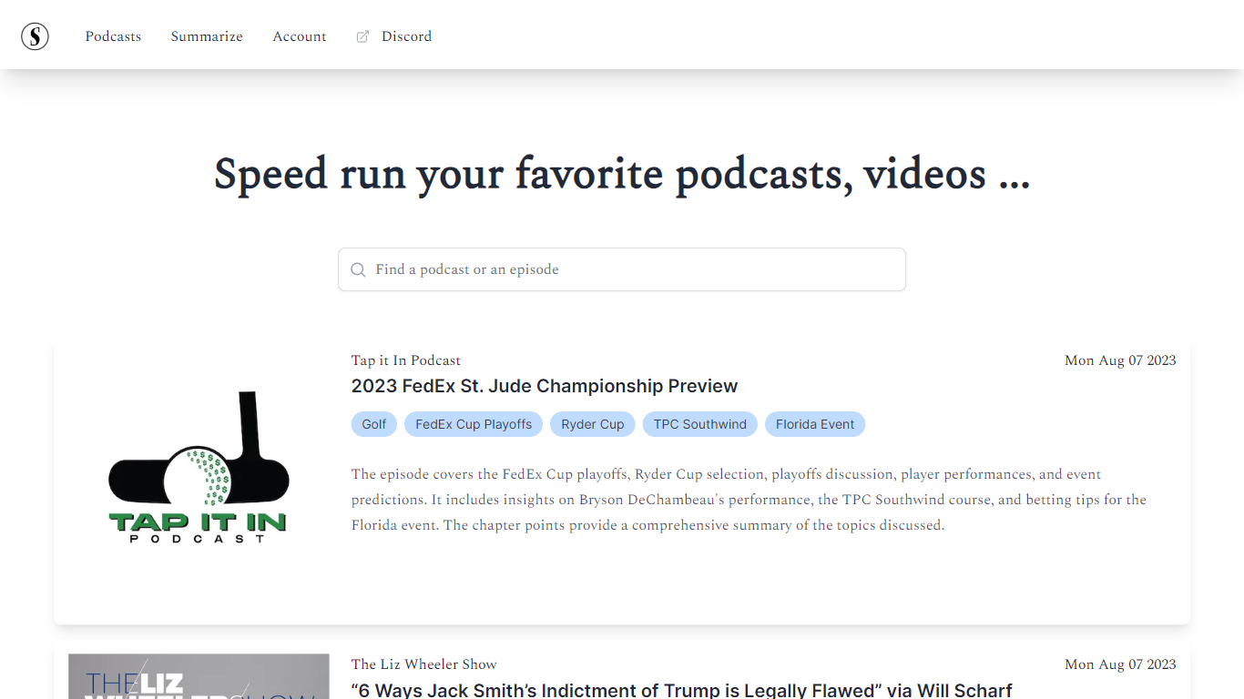1244x699 pixels.
Task: Focus the Find a podcast search field
Action: pyautogui.click(x=628, y=269)
